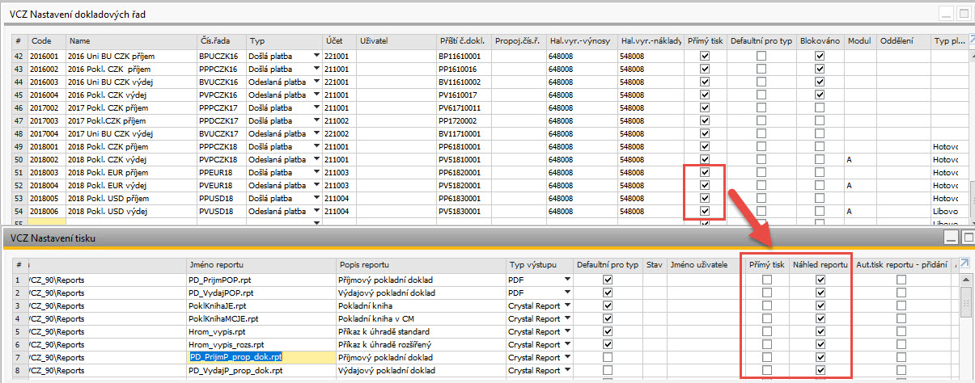
Task: Uncheck Blokováno for row 45 (2016 Pokl. CZK výdej)
Action: (820, 95)
